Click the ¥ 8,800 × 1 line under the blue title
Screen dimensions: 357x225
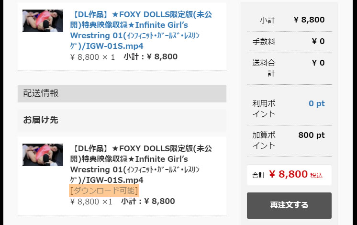point(92,57)
